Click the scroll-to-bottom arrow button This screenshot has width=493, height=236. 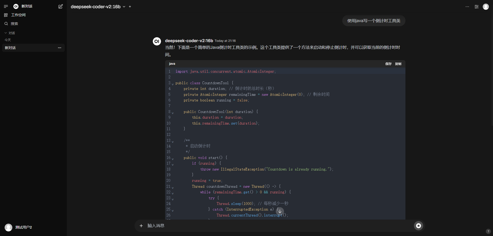tap(280, 211)
